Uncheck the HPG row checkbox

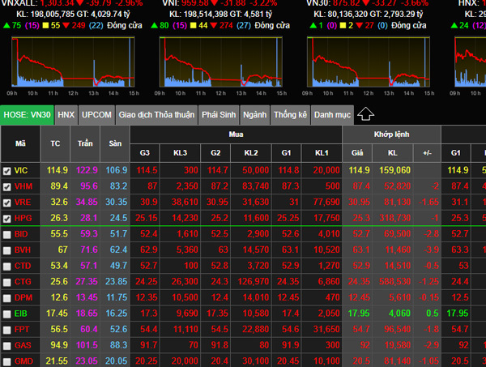point(7,217)
